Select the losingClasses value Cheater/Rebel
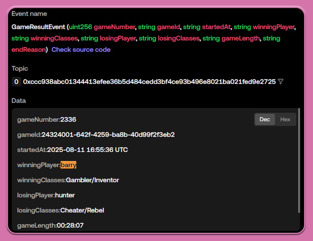Image resolution: width=313 pixels, height=241 pixels. coord(82,210)
